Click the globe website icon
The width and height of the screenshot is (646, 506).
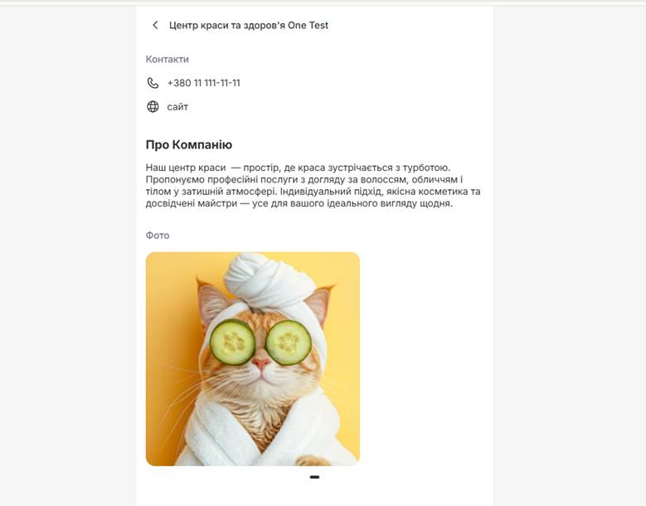(x=153, y=107)
